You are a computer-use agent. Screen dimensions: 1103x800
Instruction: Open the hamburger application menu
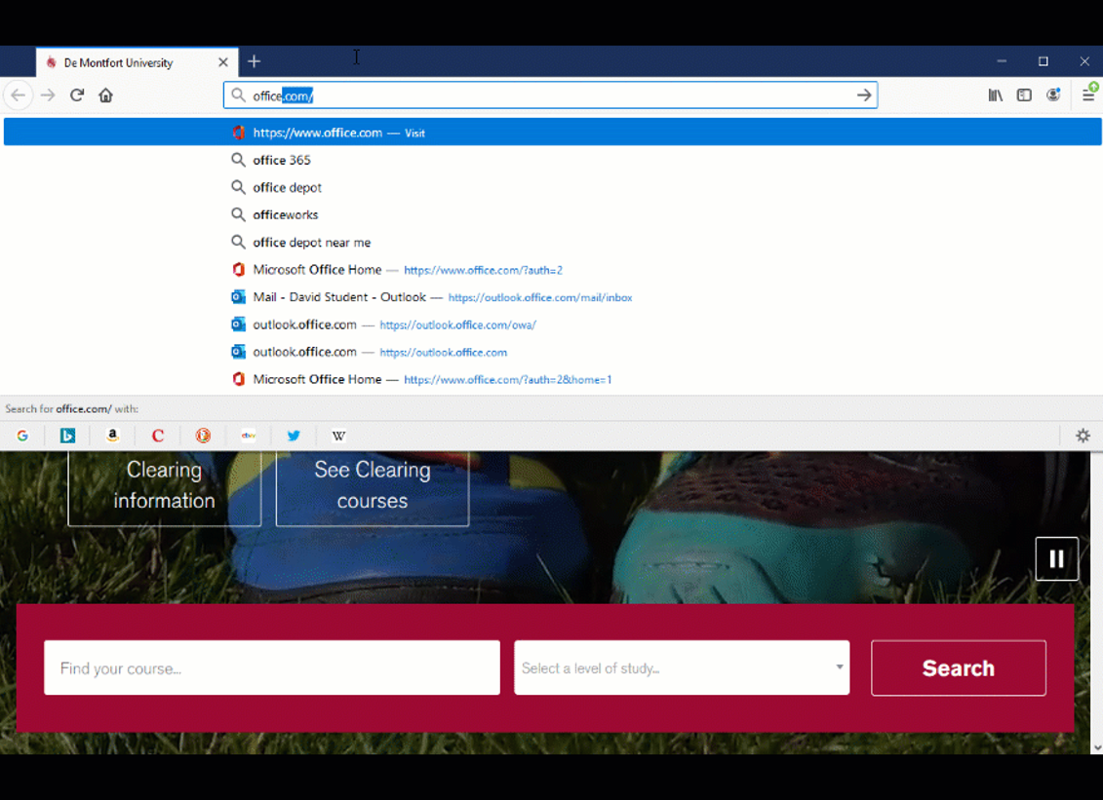(1087, 95)
